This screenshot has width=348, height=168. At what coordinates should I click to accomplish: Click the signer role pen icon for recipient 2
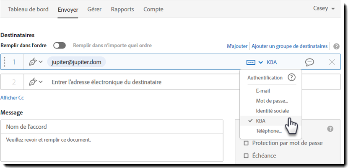tap(33, 82)
